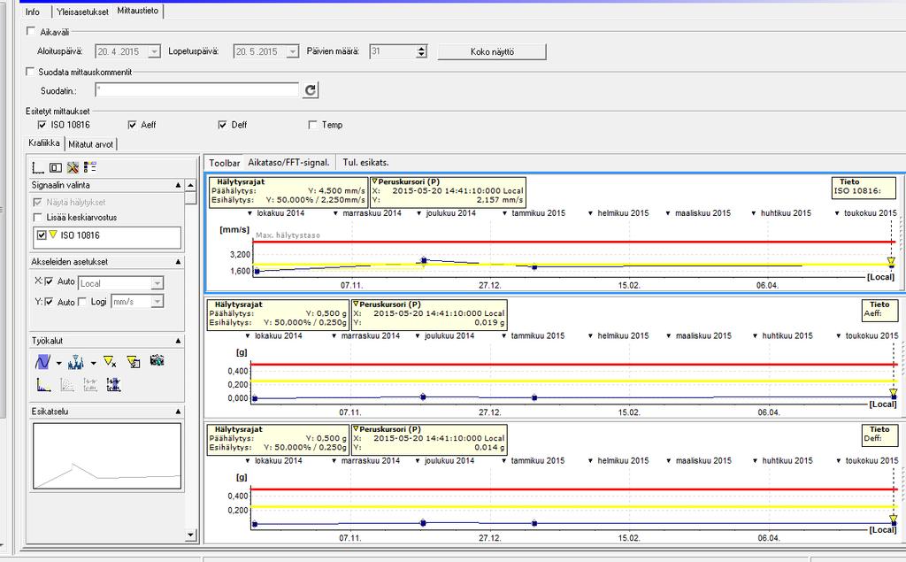Click red main alarm line in Aeff chart
Image resolution: width=906 pixels, height=562 pixels.
(x=572, y=365)
